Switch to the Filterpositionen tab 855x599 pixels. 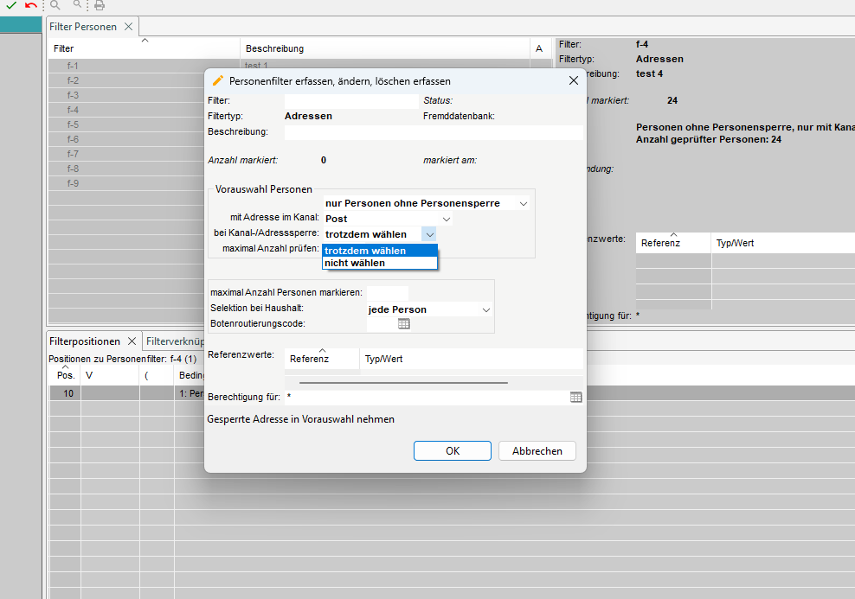click(x=85, y=341)
